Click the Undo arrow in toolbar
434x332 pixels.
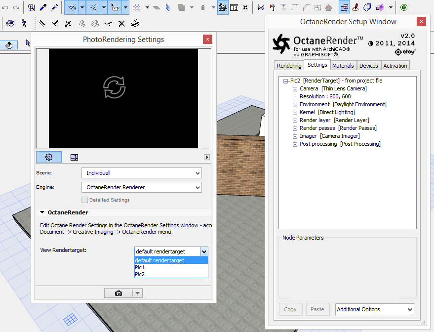pyautogui.click(x=5, y=7)
